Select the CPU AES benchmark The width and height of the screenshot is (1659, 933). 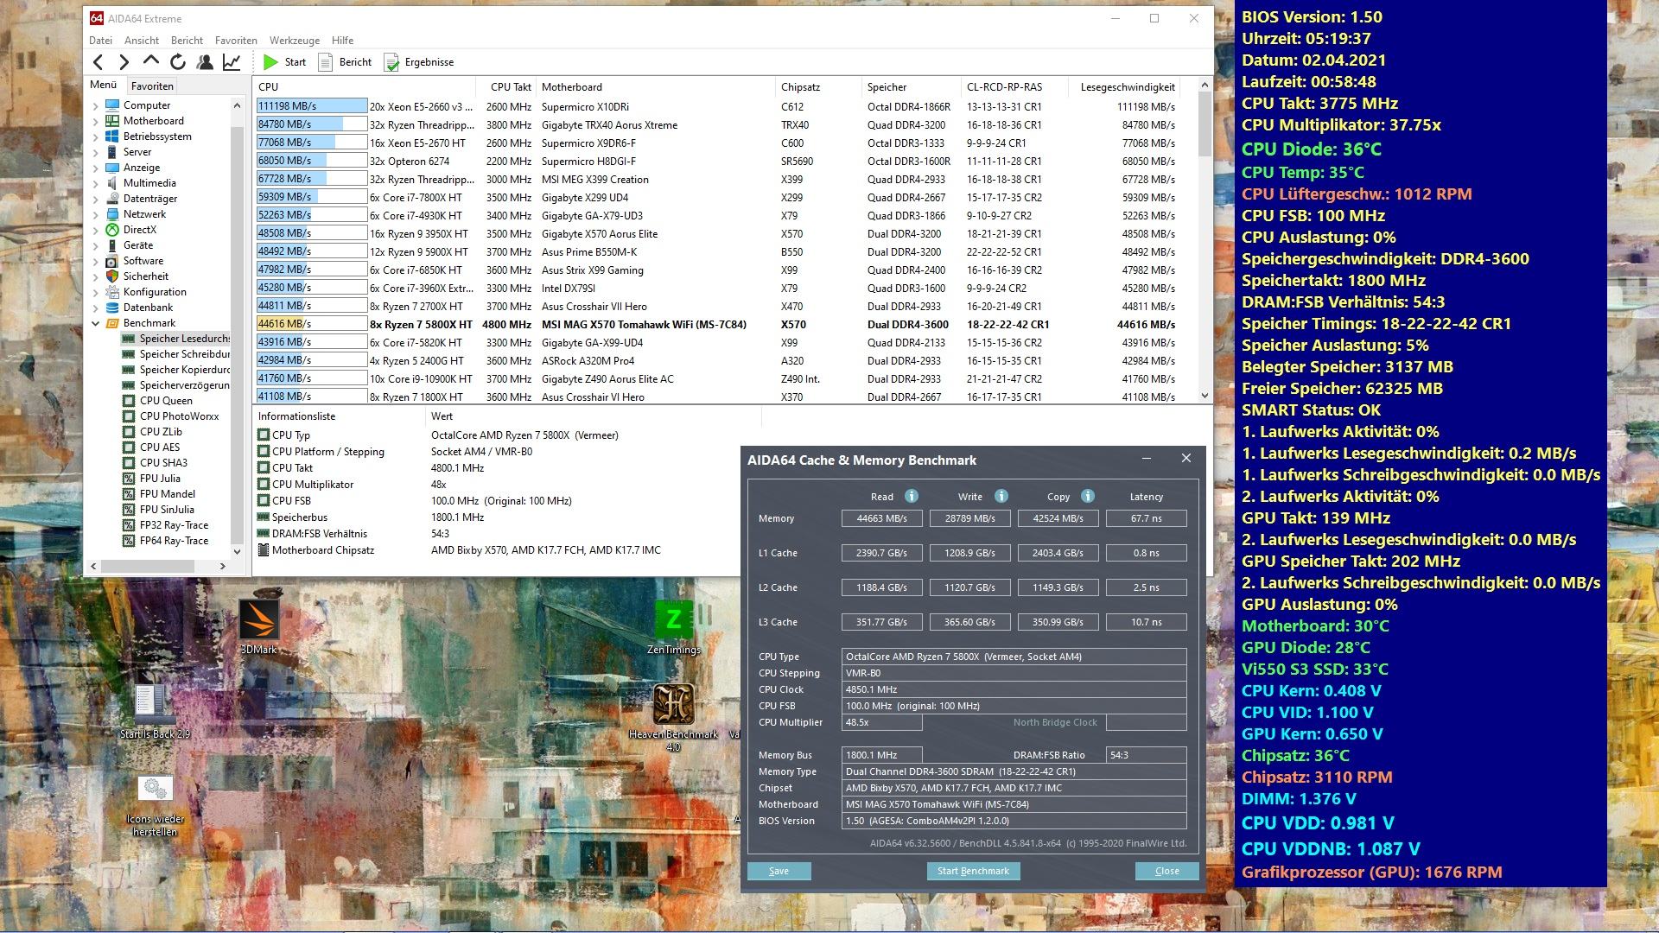point(151,447)
